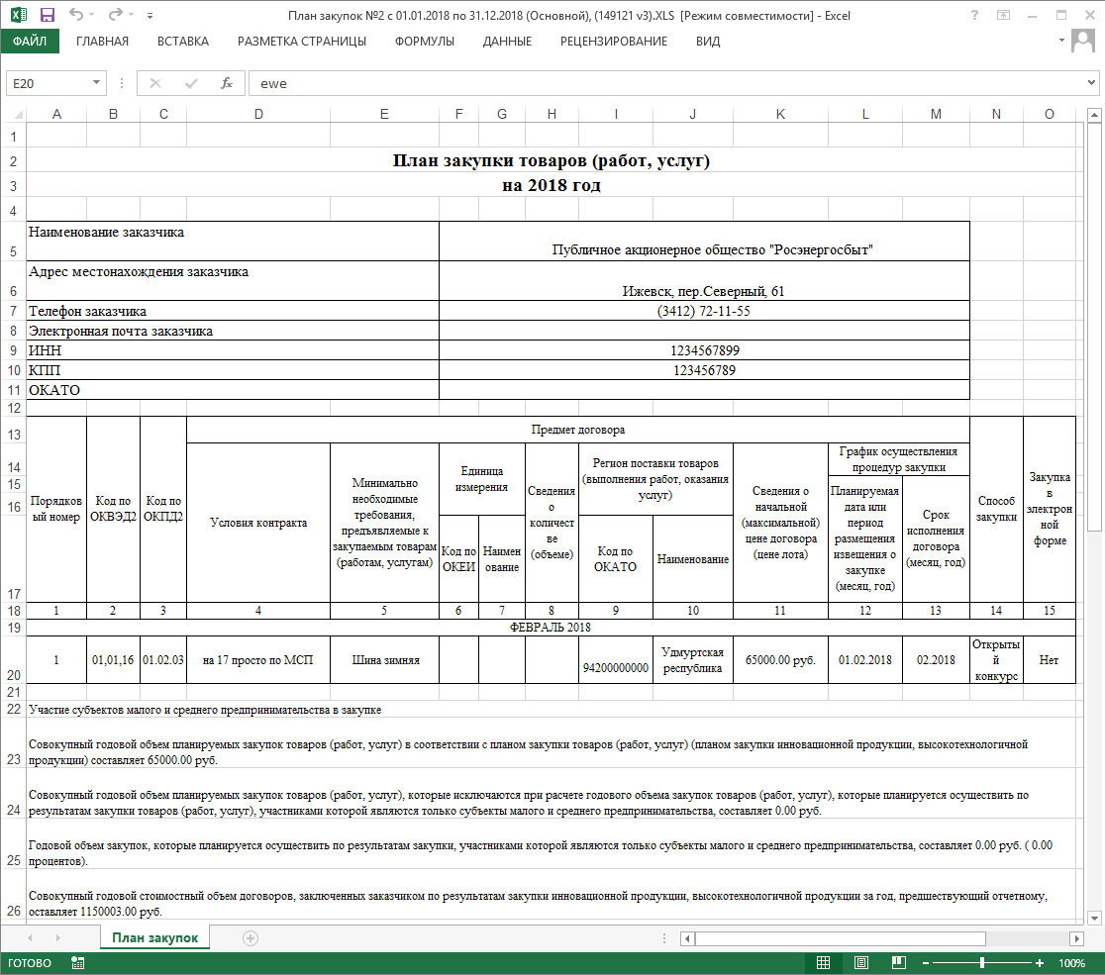Click the zoom in plus button
The width and height of the screenshot is (1105, 975).
tap(1039, 963)
